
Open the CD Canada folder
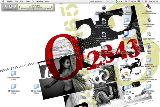pyautogui.click(x=126, y=34)
